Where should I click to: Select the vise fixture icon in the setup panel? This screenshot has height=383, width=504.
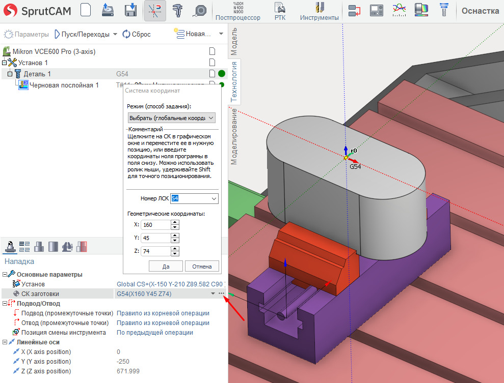point(67,247)
